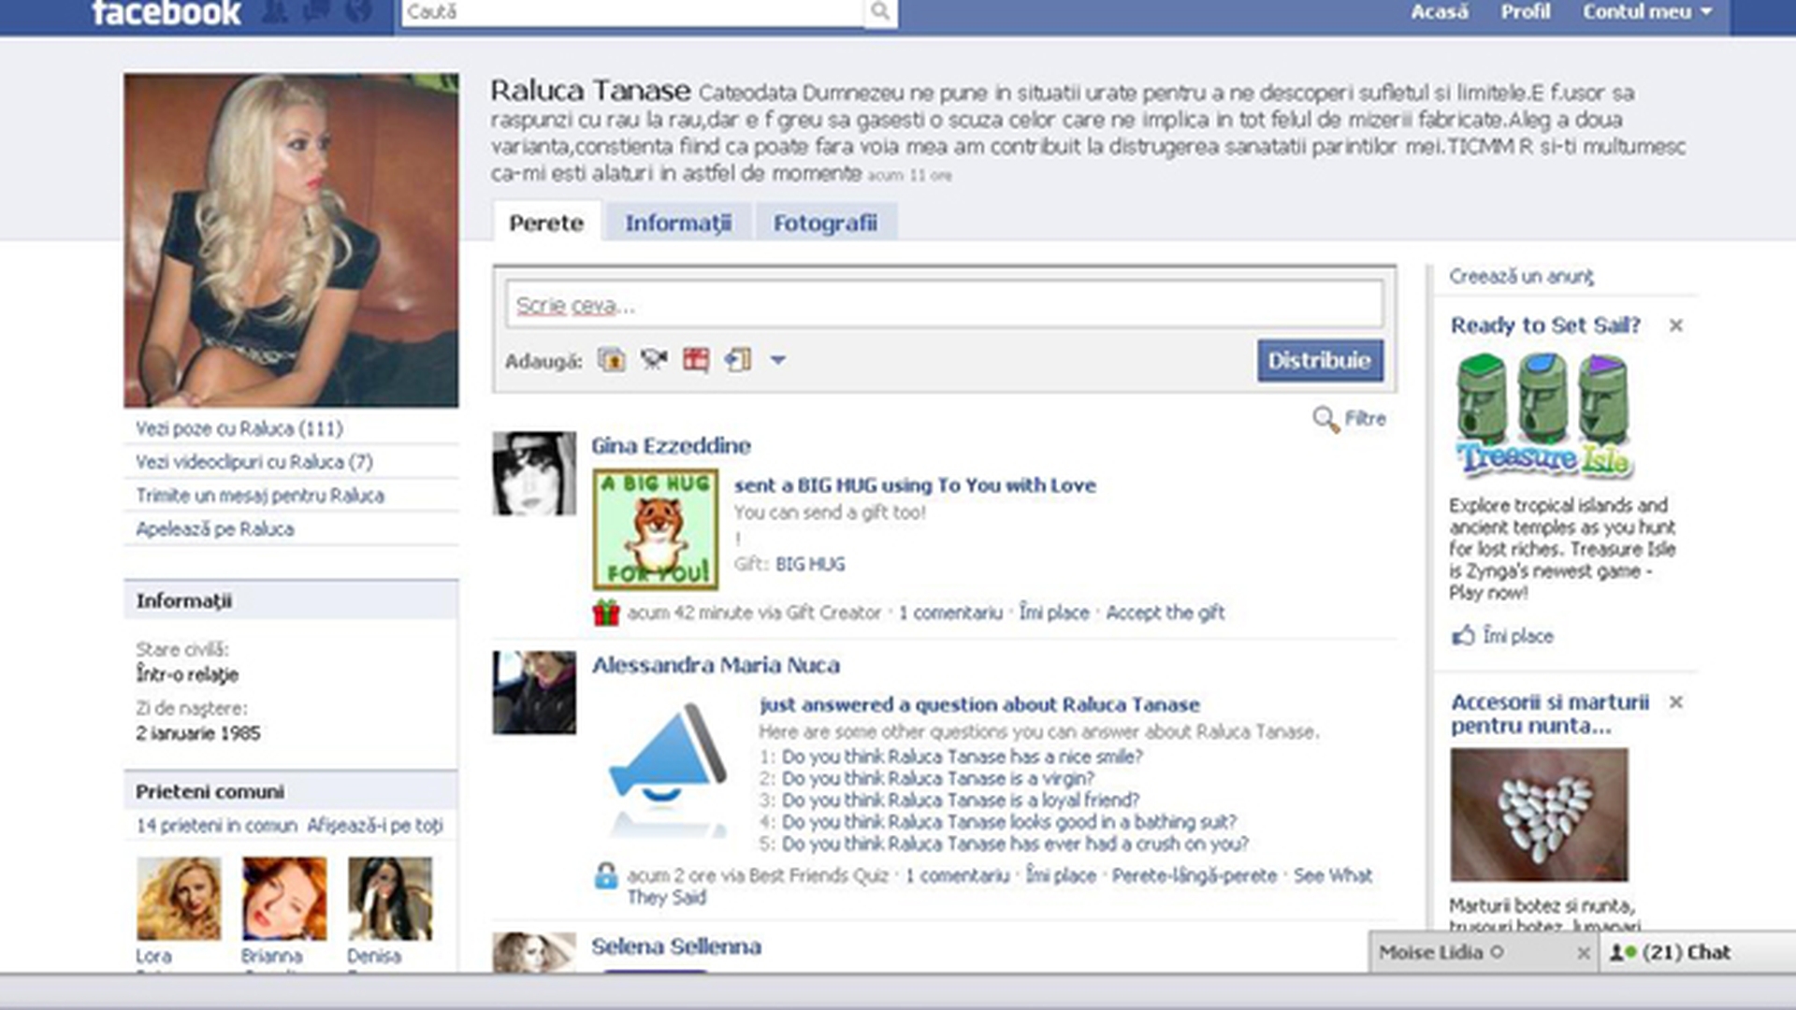This screenshot has height=1010, width=1796.
Task: Click the gift icon under Gina's post
Action: (x=606, y=613)
